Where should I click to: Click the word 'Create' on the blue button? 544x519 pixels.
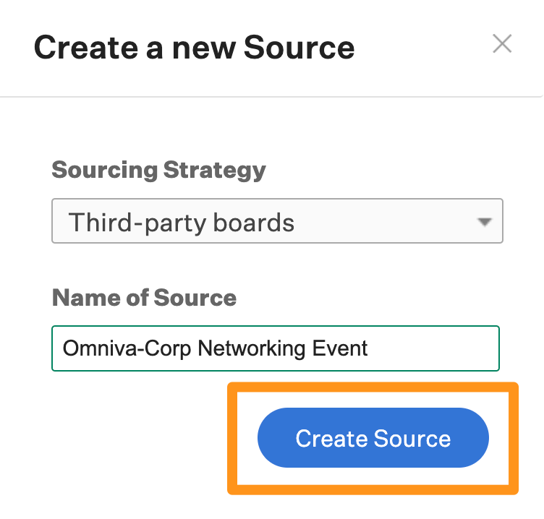pyautogui.click(x=331, y=438)
